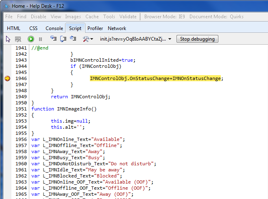Switch to the Profiler tab
Image resolution: width=268 pixels, height=199 pixels.
coord(95,28)
